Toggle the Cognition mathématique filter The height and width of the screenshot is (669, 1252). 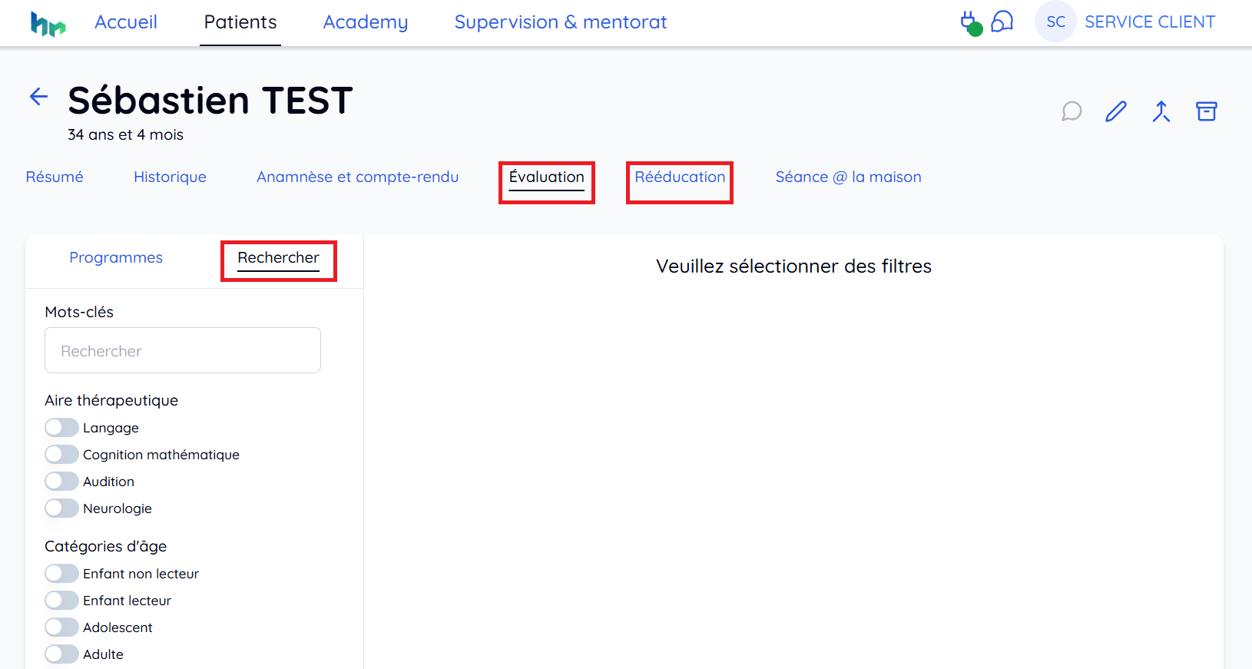(61, 454)
